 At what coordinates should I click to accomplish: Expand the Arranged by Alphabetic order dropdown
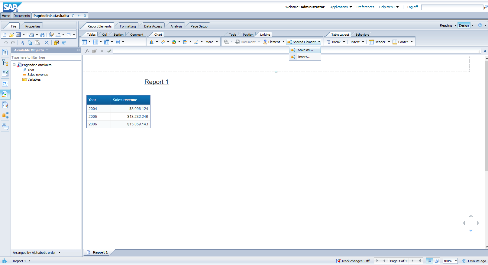(x=59, y=253)
